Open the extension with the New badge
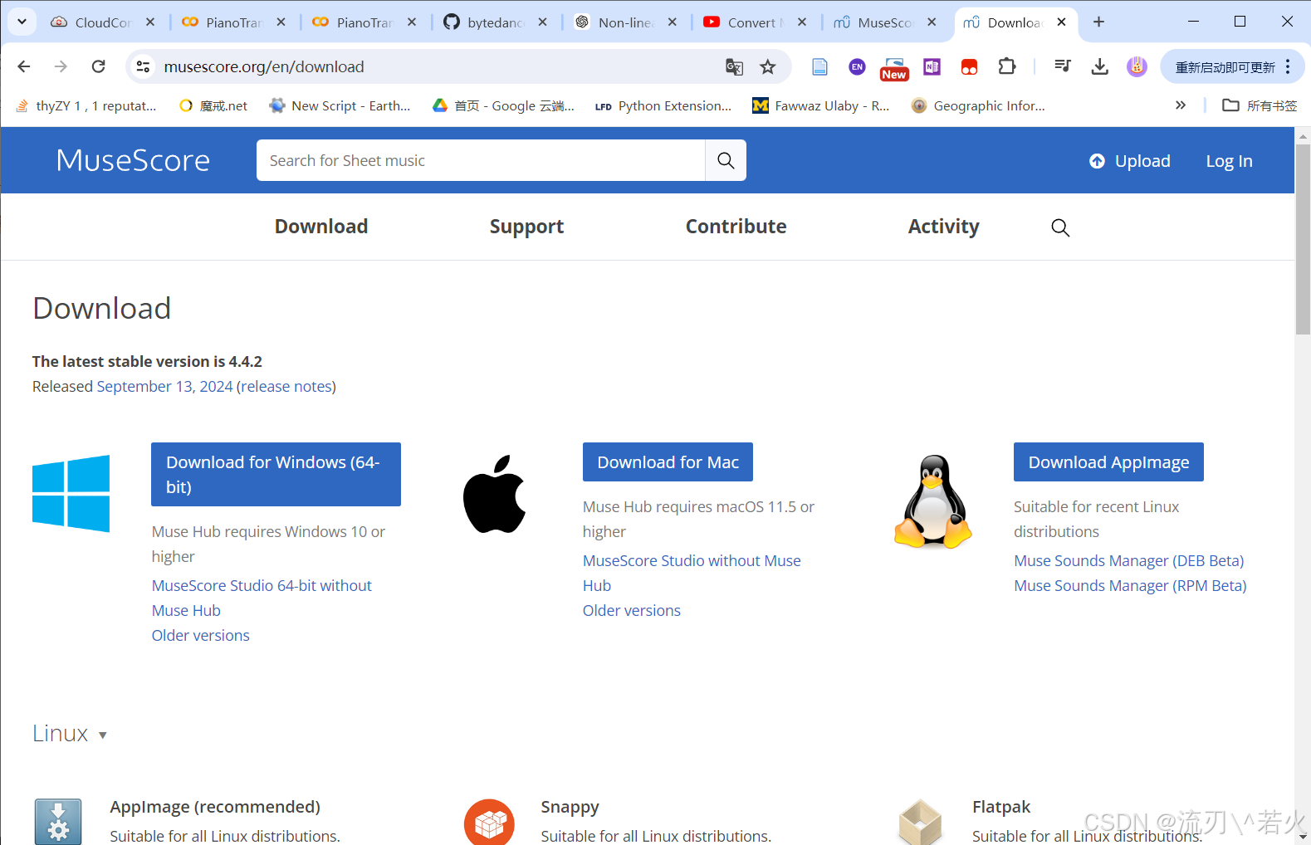This screenshot has height=845, width=1311. coord(894,68)
